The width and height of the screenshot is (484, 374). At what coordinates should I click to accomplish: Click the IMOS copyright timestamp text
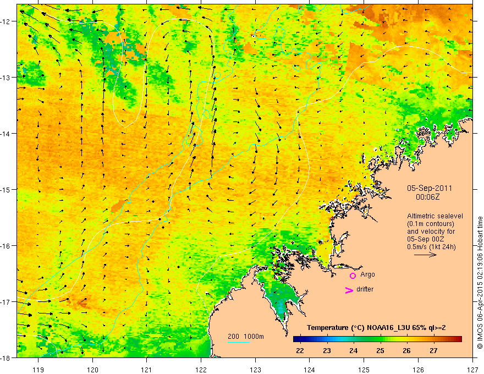(480, 282)
